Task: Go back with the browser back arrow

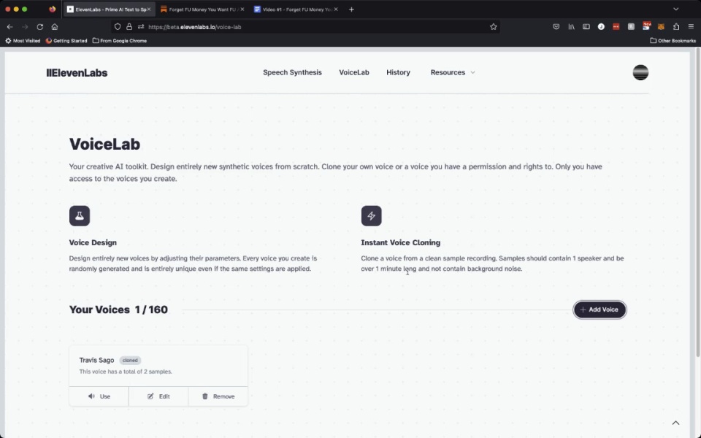Action: click(9, 27)
